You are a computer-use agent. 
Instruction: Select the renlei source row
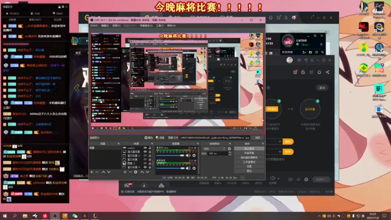tap(137, 148)
